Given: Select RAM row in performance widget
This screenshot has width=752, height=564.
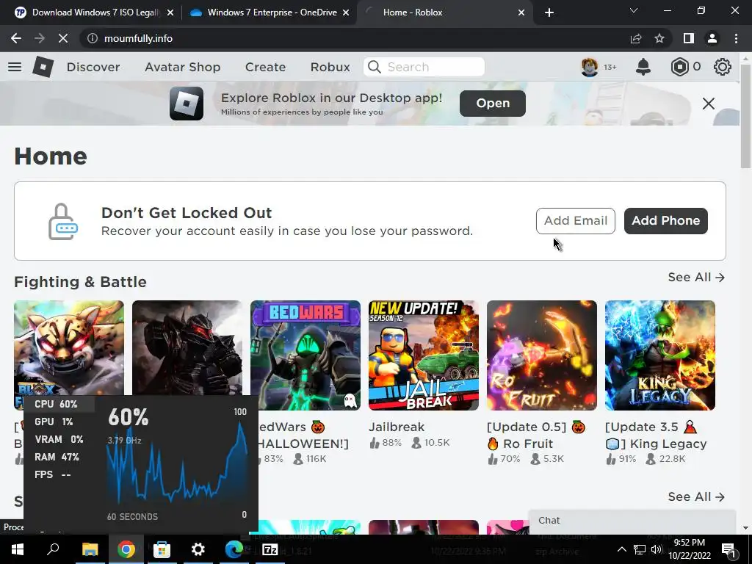Looking at the screenshot, I should (x=59, y=457).
